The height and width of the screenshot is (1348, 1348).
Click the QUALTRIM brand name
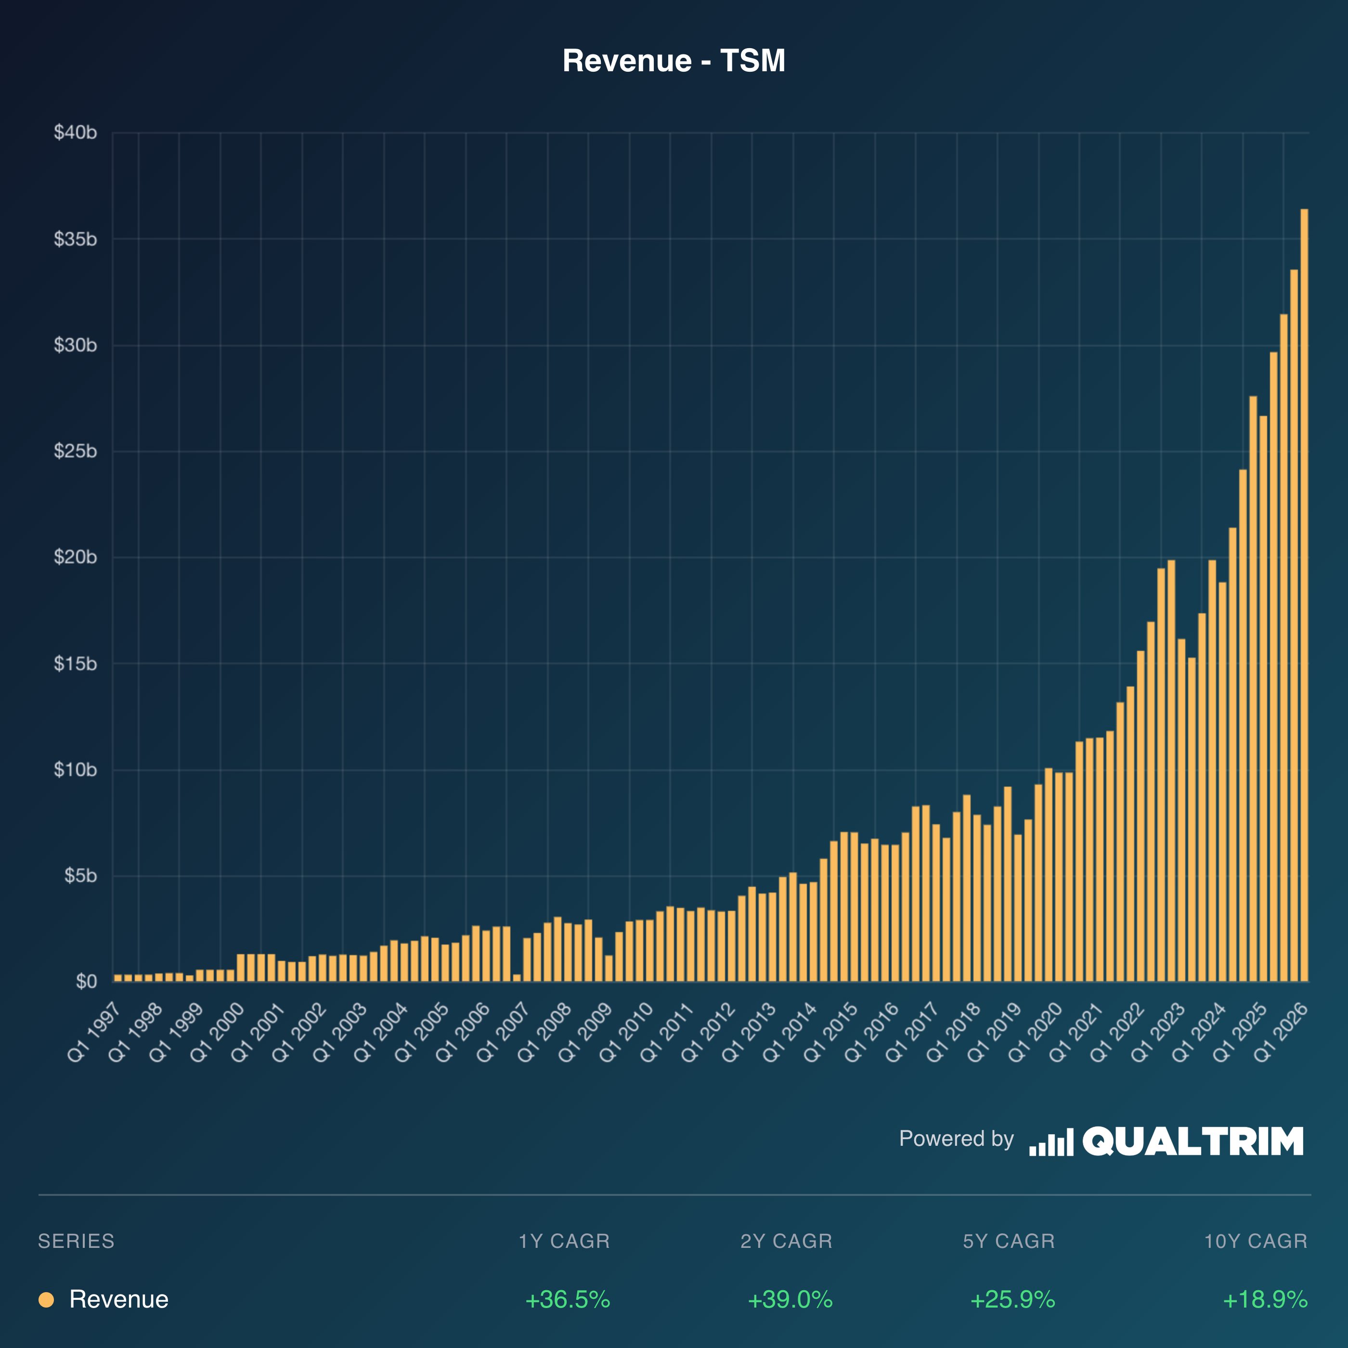click(1192, 1142)
